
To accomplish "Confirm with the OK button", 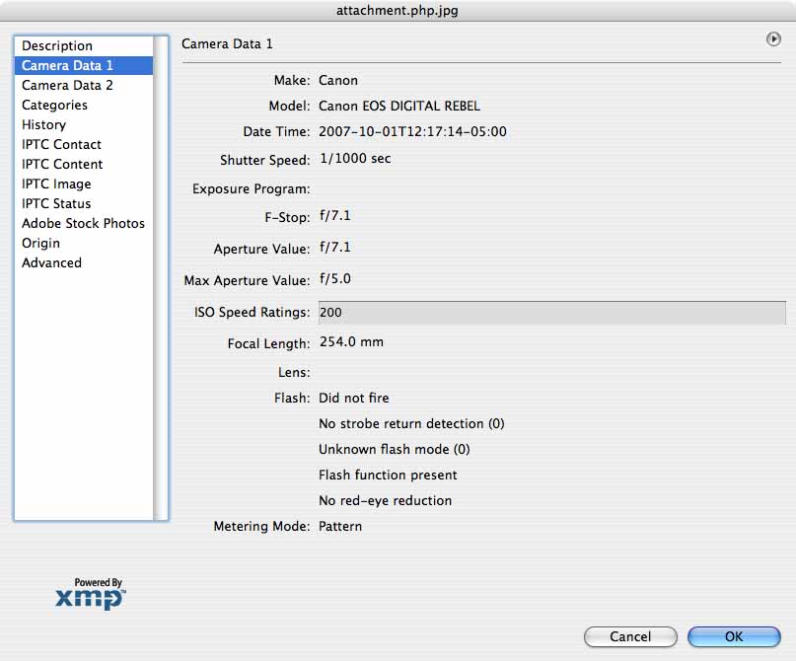I will (734, 636).
